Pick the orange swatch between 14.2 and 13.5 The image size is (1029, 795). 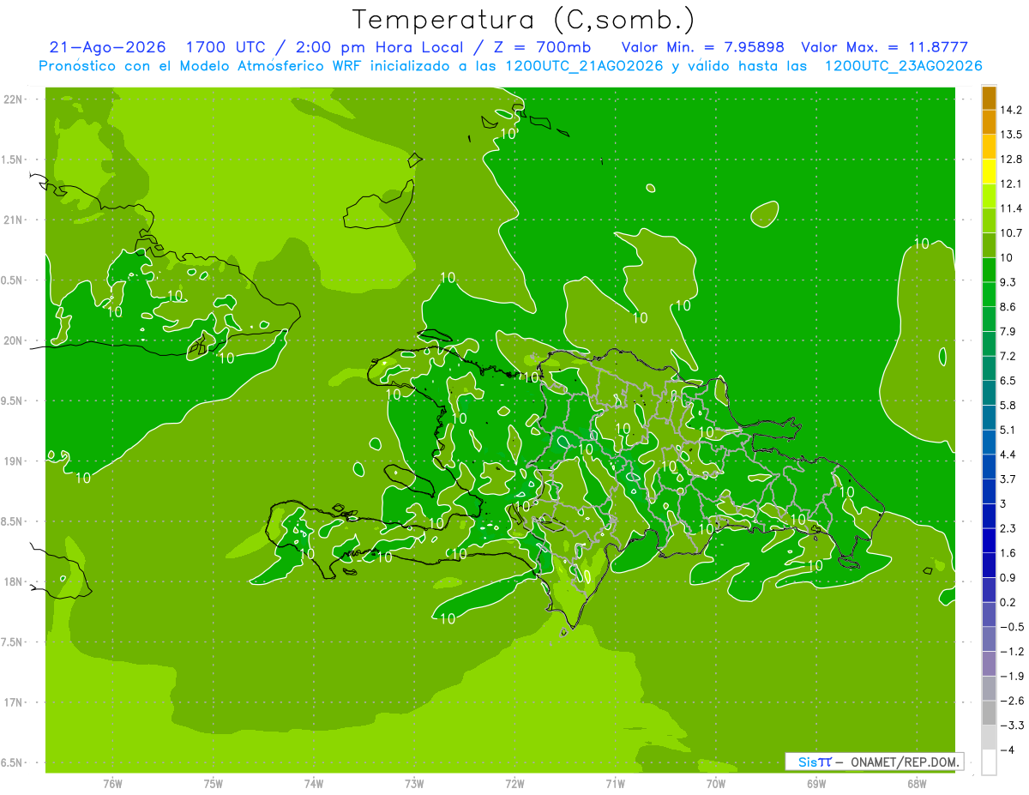click(x=989, y=122)
